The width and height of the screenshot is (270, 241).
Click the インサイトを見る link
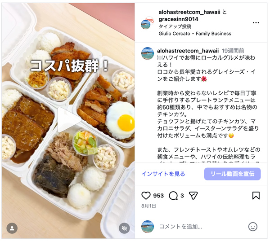coord(163,174)
